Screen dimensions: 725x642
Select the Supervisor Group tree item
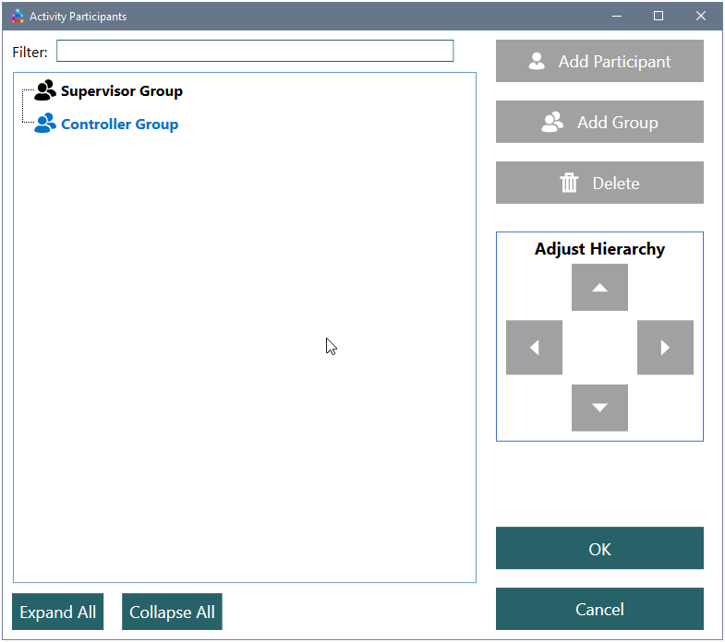click(121, 91)
